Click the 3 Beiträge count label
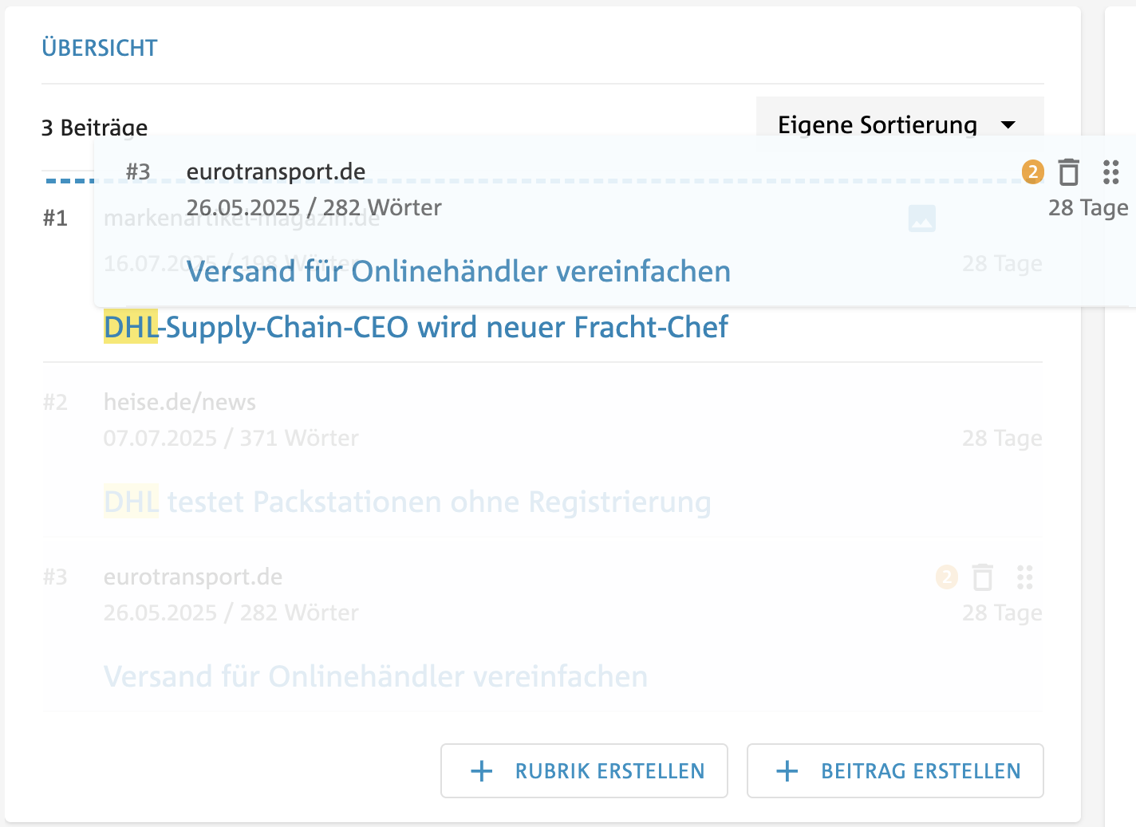The image size is (1136, 827). (x=94, y=127)
